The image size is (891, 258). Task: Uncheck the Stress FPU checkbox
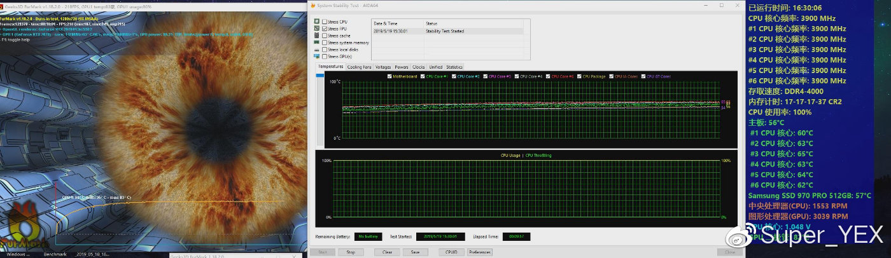point(325,29)
